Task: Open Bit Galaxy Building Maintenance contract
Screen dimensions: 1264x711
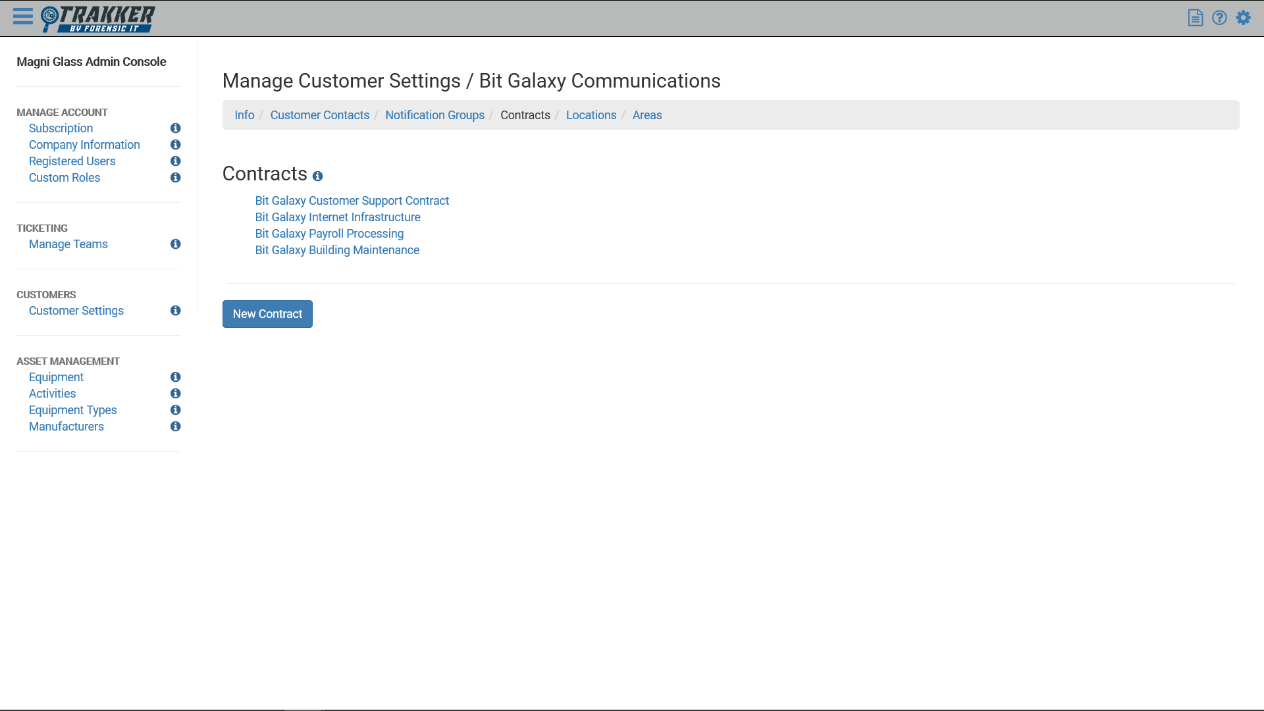Action: [337, 250]
